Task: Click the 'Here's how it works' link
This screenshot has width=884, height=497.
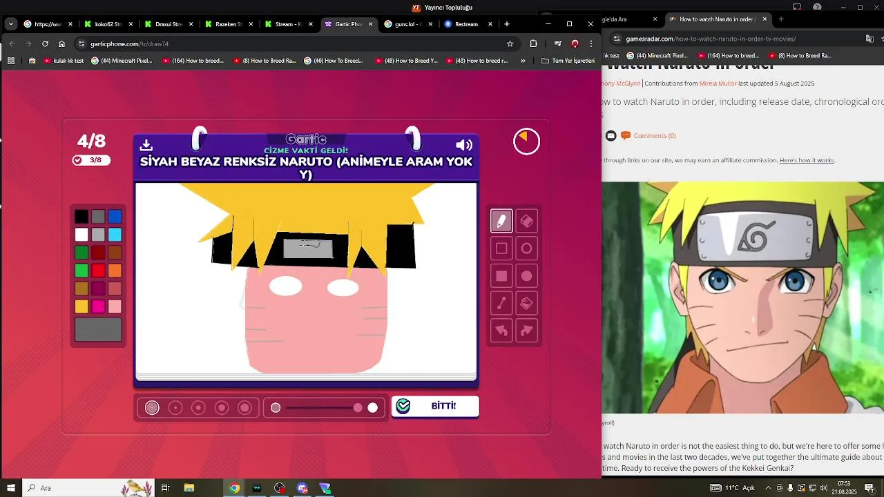Action: (807, 160)
